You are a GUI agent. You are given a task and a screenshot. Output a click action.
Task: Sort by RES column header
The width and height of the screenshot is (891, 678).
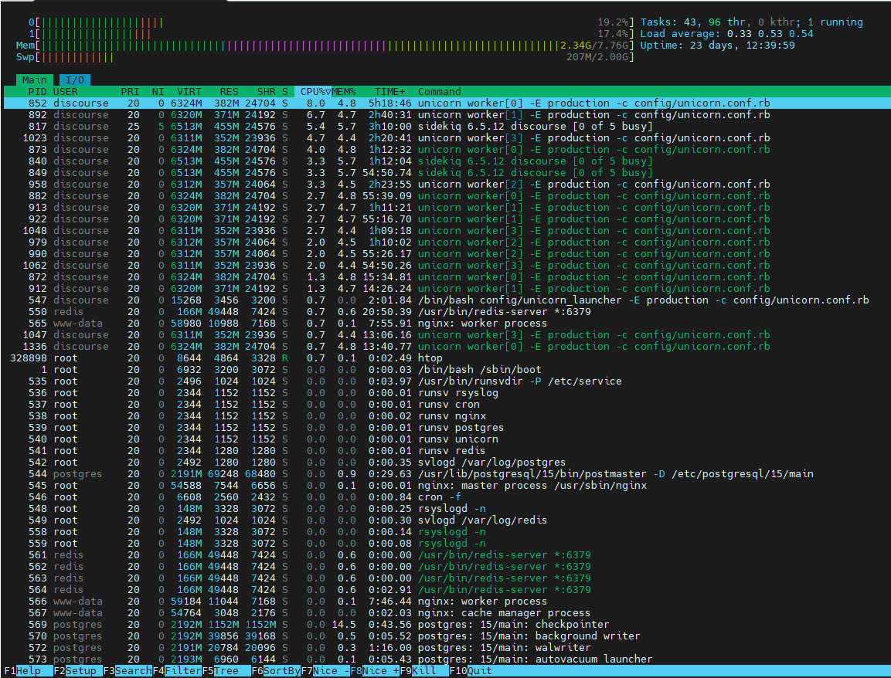point(229,91)
